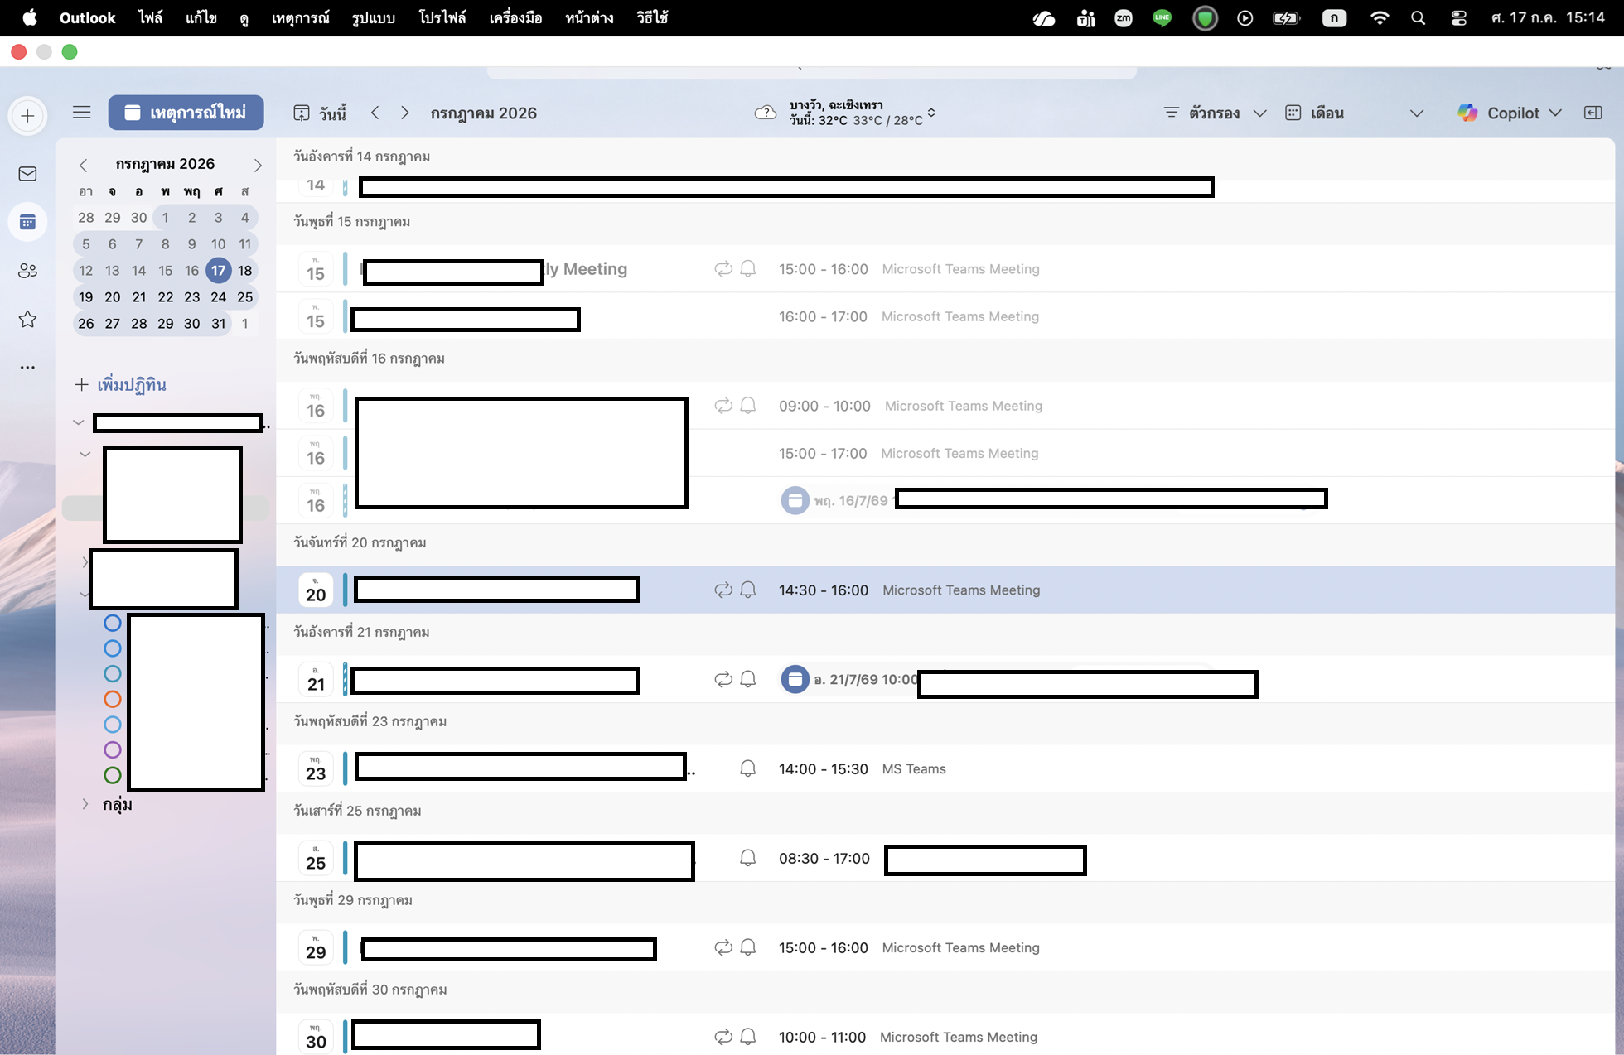This screenshot has width=1624, height=1055.
Task: Switch to the Calendar view icon in the sidebar
Action: point(27,222)
